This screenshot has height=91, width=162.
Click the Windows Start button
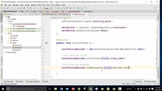(3, 89)
